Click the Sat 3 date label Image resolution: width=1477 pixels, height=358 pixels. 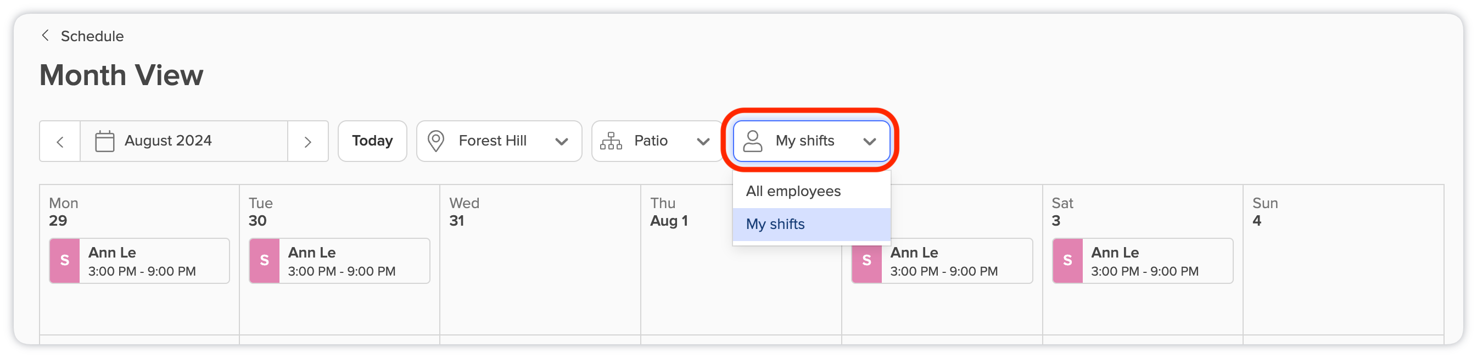pyautogui.click(x=1062, y=212)
